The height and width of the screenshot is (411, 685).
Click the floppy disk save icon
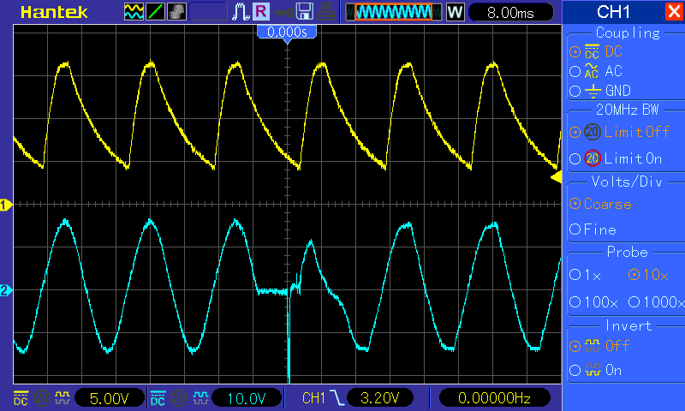click(305, 12)
